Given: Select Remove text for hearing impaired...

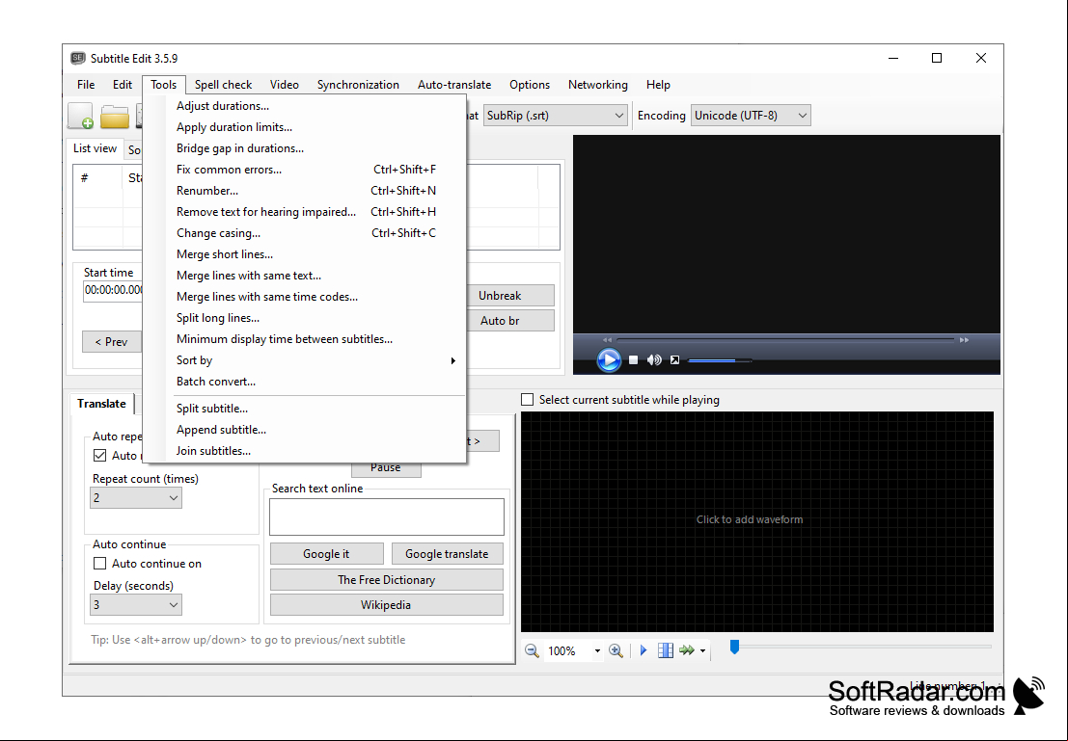Looking at the screenshot, I should coord(315,212).
